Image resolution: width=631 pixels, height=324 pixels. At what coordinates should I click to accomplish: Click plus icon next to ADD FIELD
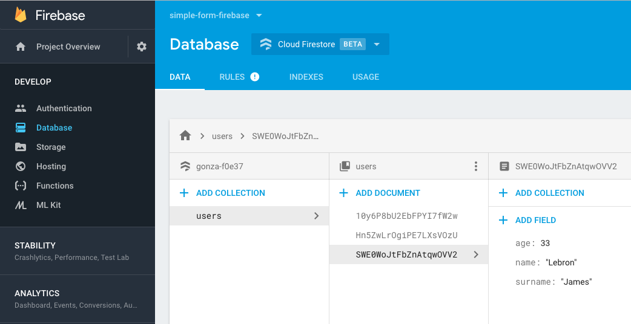click(503, 220)
